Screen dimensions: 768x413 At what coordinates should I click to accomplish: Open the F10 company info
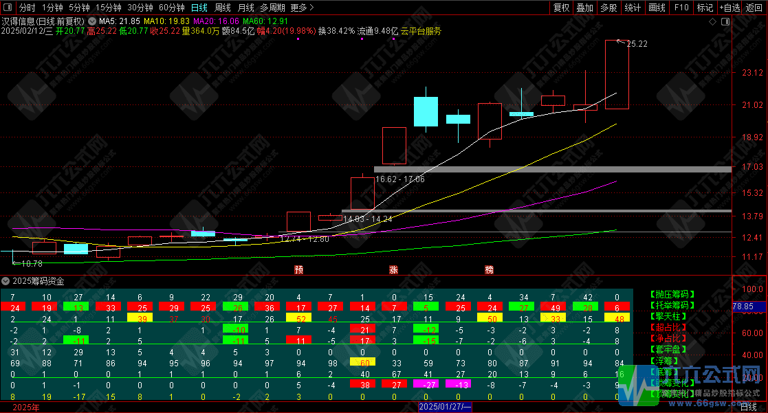click(681, 8)
